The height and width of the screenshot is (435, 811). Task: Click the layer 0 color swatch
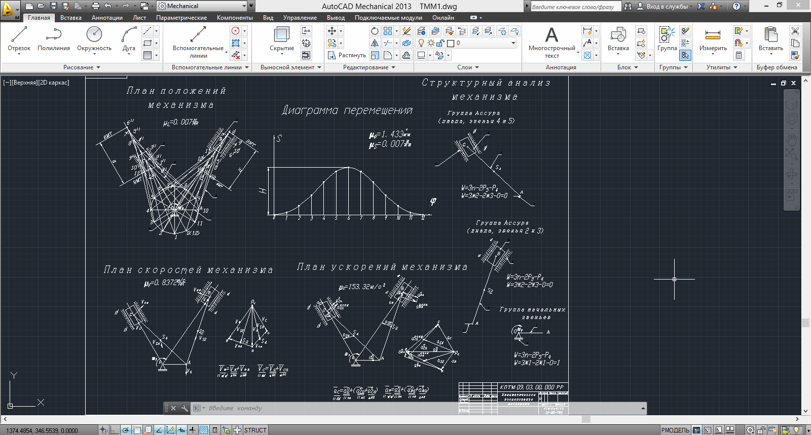(451, 43)
